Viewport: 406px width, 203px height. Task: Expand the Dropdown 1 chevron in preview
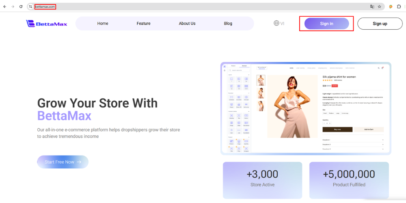(x=383, y=140)
